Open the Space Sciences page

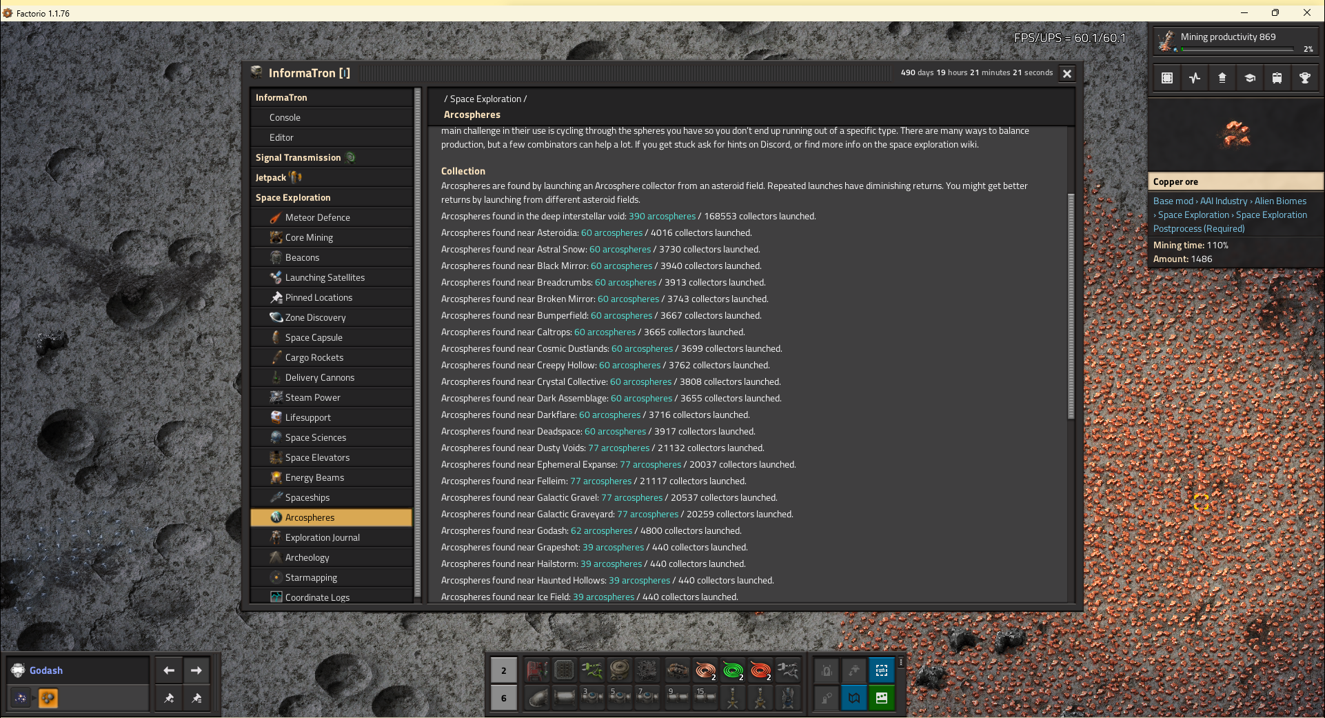click(x=332, y=437)
